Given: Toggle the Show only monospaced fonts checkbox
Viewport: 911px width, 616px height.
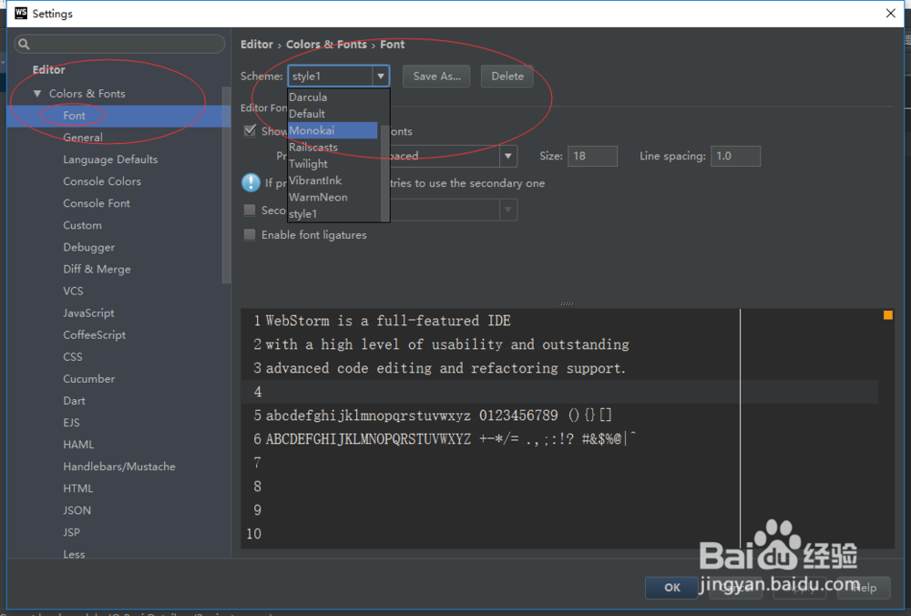Looking at the screenshot, I should (x=250, y=130).
